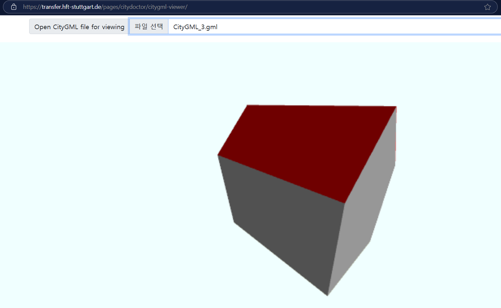Click the 파일 선택 file chooser button

pos(149,27)
